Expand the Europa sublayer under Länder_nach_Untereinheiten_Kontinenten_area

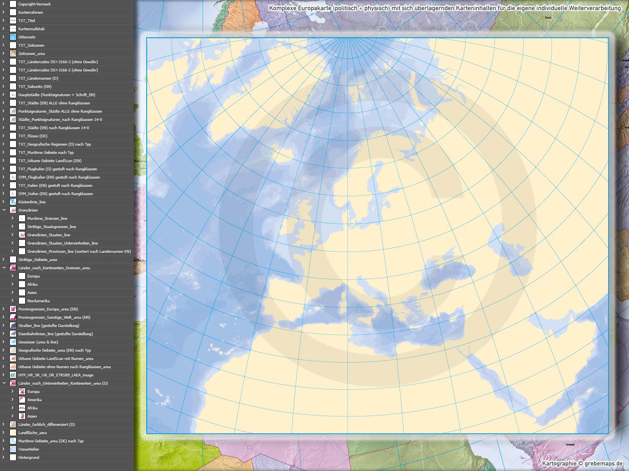[x=13, y=391]
